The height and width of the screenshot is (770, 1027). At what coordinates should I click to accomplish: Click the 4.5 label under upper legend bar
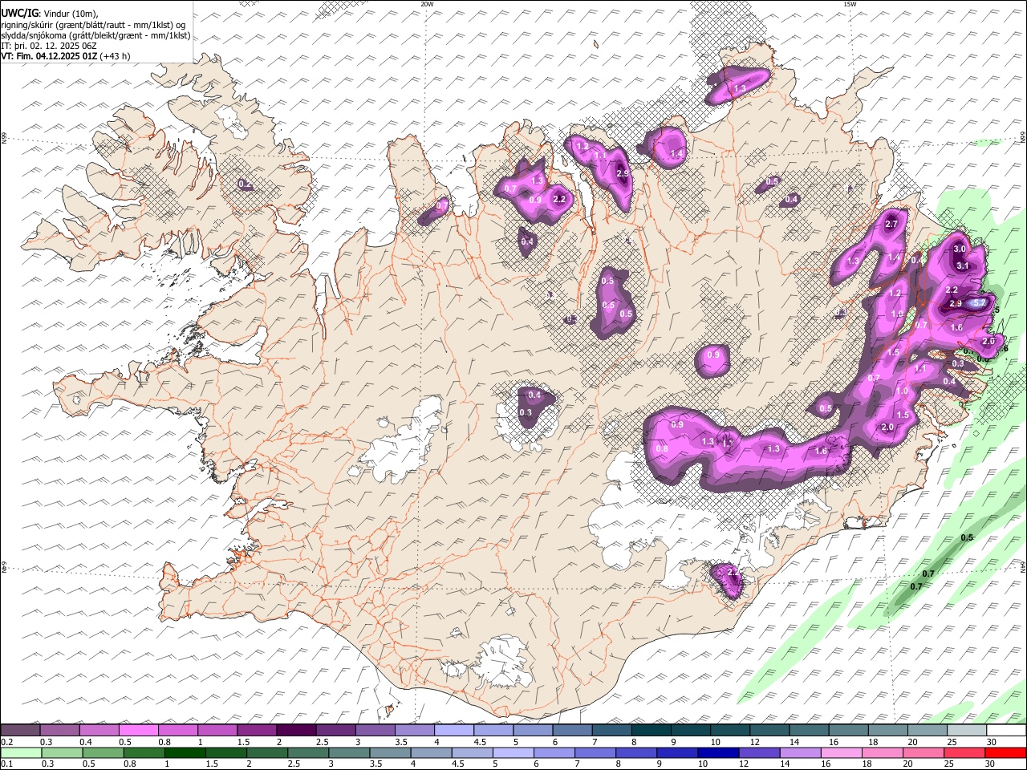pyautogui.click(x=479, y=742)
